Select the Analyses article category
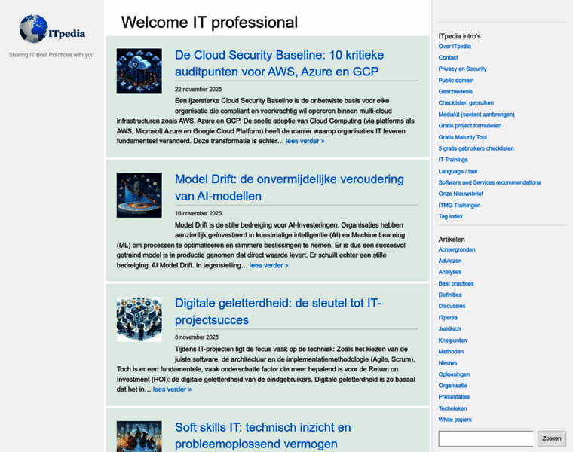 pyautogui.click(x=450, y=272)
